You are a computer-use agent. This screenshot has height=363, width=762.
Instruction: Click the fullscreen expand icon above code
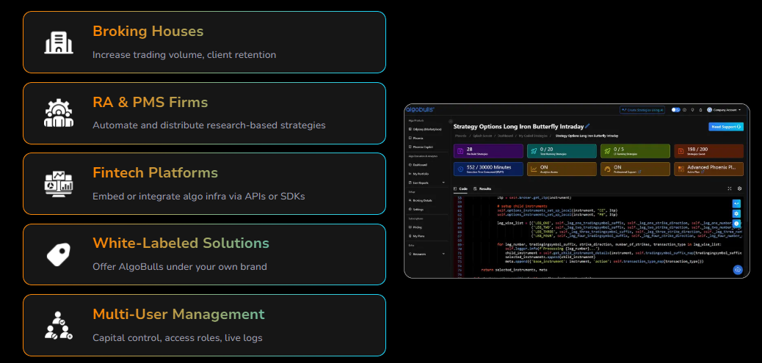click(x=730, y=188)
